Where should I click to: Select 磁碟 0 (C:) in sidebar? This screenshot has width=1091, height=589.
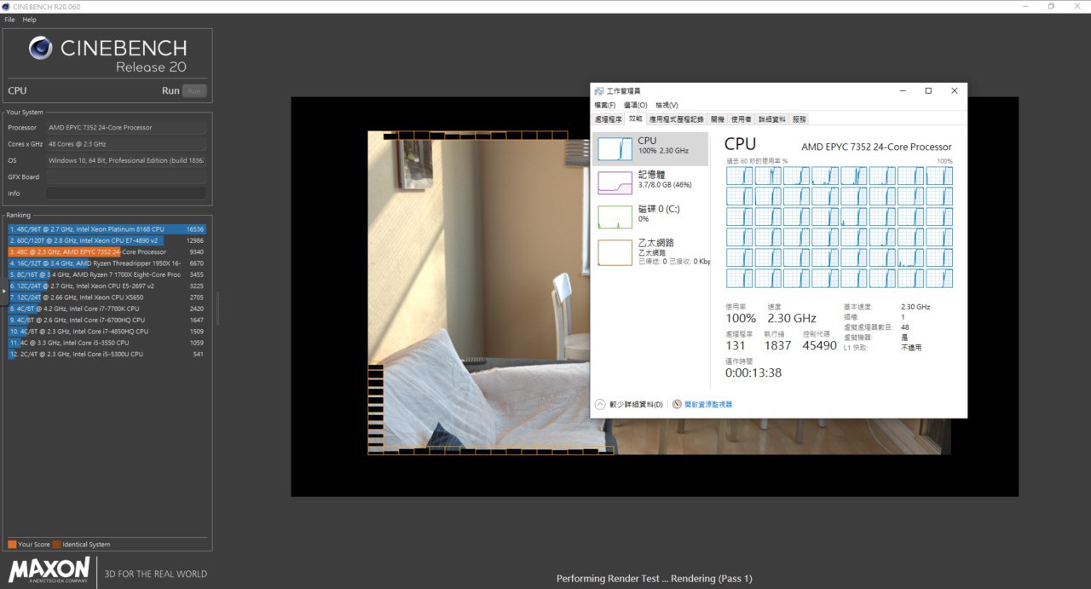coord(651,217)
